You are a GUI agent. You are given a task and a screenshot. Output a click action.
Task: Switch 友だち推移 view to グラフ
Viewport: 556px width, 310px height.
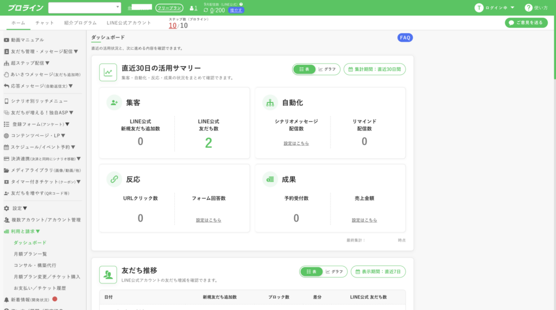[334, 271]
